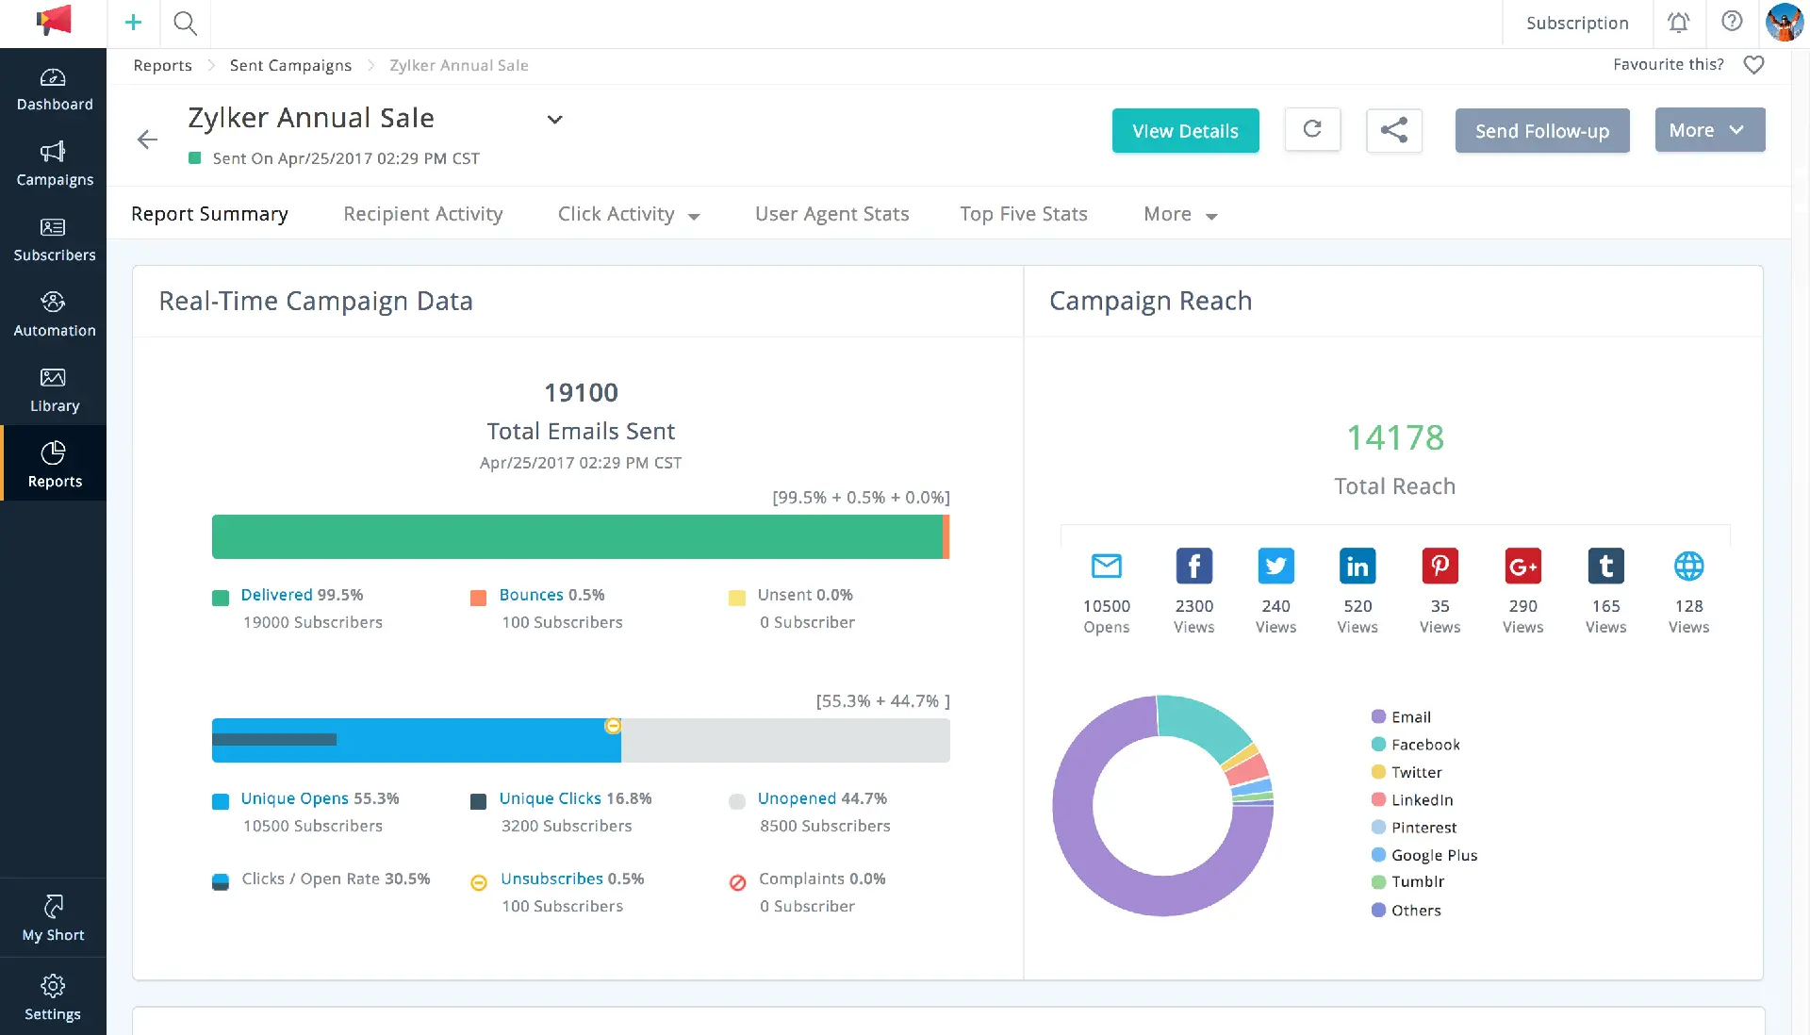
Task: Click the Twitter reach icon
Action: [x=1276, y=566]
